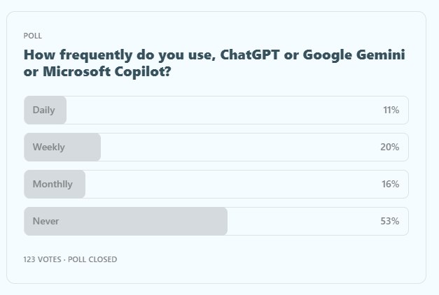This screenshot has width=439, height=295.
Task: Click the "POLL CLOSED" status text
Action: pyautogui.click(x=92, y=259)
